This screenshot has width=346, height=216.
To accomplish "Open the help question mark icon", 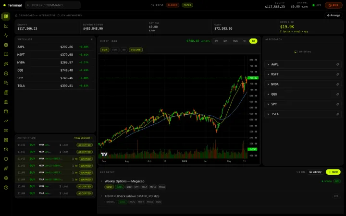I will tap(6, 187).
